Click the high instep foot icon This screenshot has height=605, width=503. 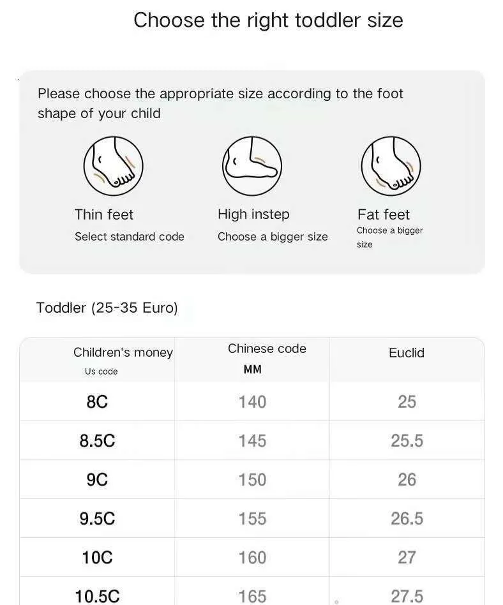[x=252, y=165]
